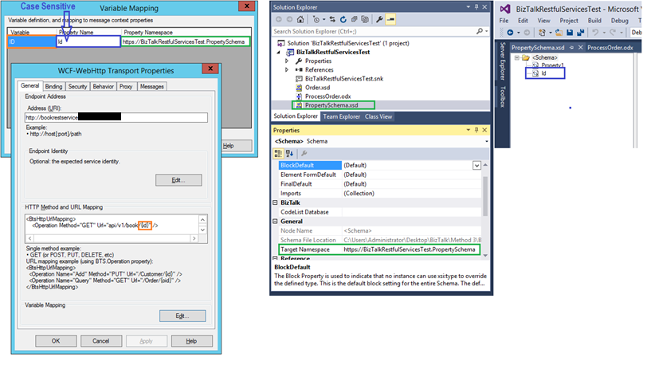This screenshot has width=647, height=373.
Task: Open Properties panel window options dropdown
Action: click(469, 130)
